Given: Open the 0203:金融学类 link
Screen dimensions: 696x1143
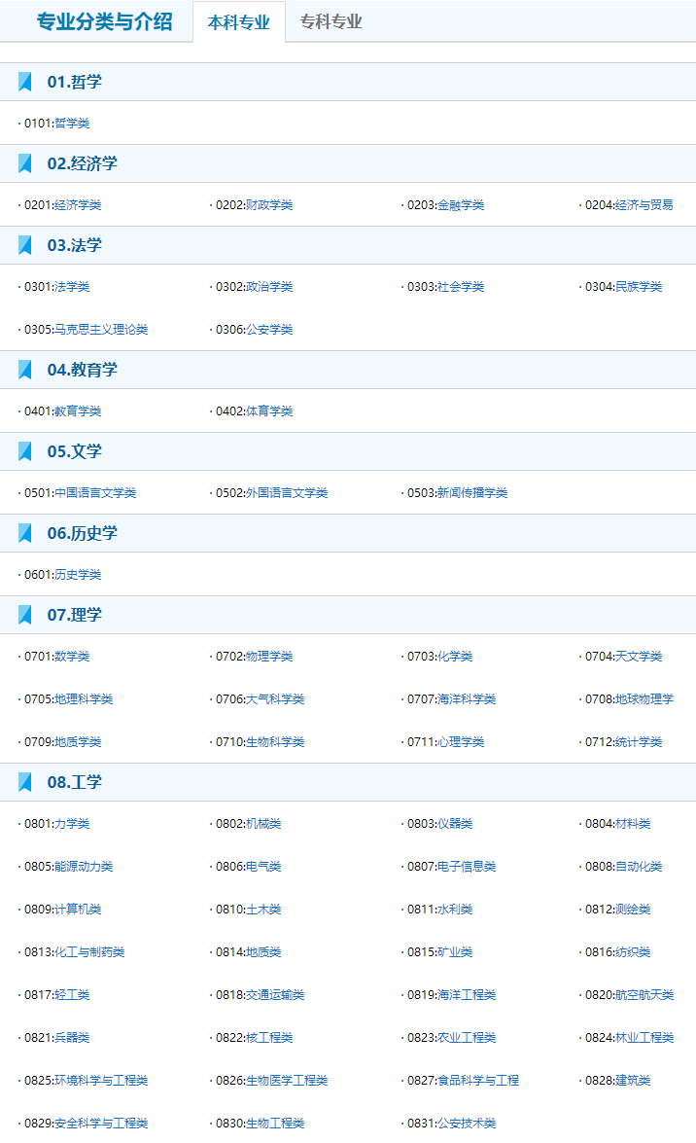Looking at the screenshot, I should coord(445,205).
